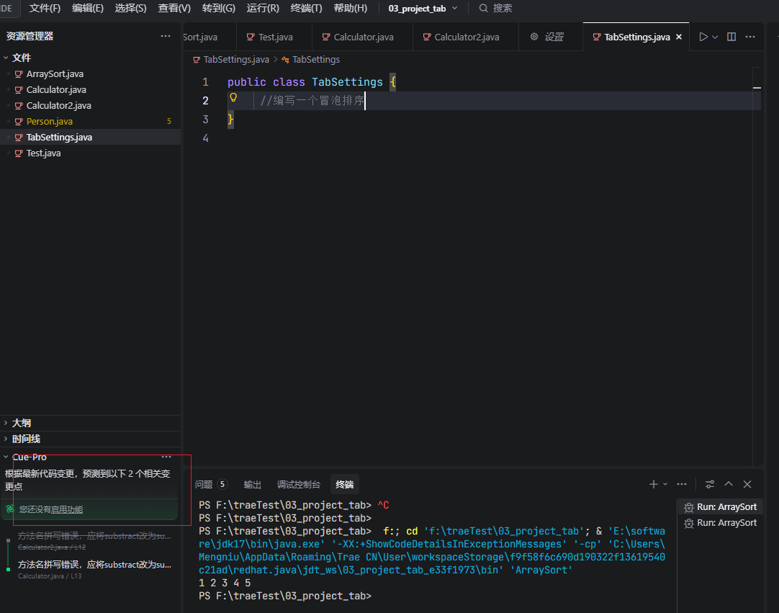
Task: Switch to the 问题 problems panel tab
Action: pos(211,484)
